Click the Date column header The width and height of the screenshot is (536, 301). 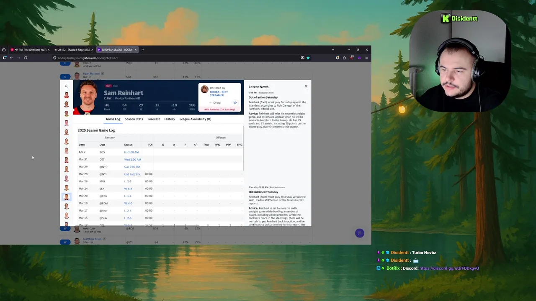pos(82,145)
